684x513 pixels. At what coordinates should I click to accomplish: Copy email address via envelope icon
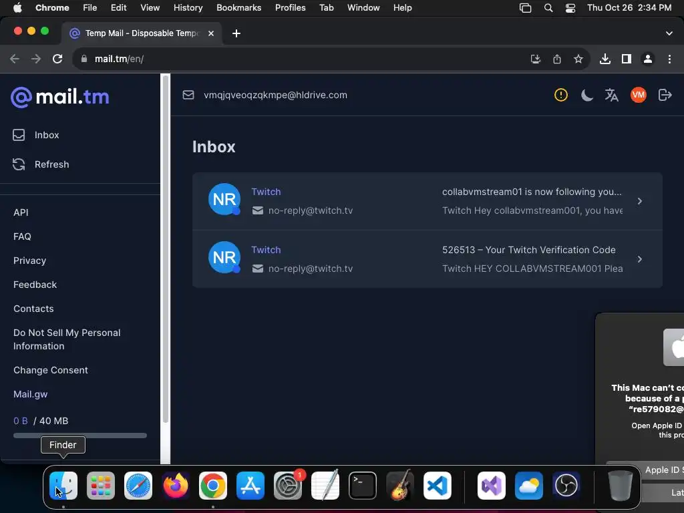click(188, 95)
